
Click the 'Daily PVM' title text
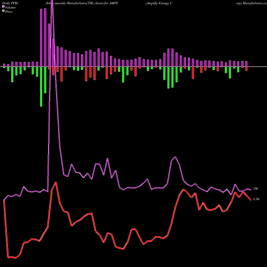tap(10, 3)
